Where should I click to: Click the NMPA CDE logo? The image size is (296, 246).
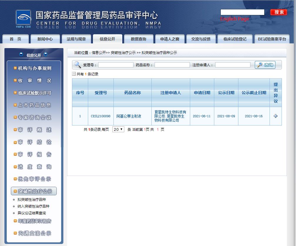point(23,18)
